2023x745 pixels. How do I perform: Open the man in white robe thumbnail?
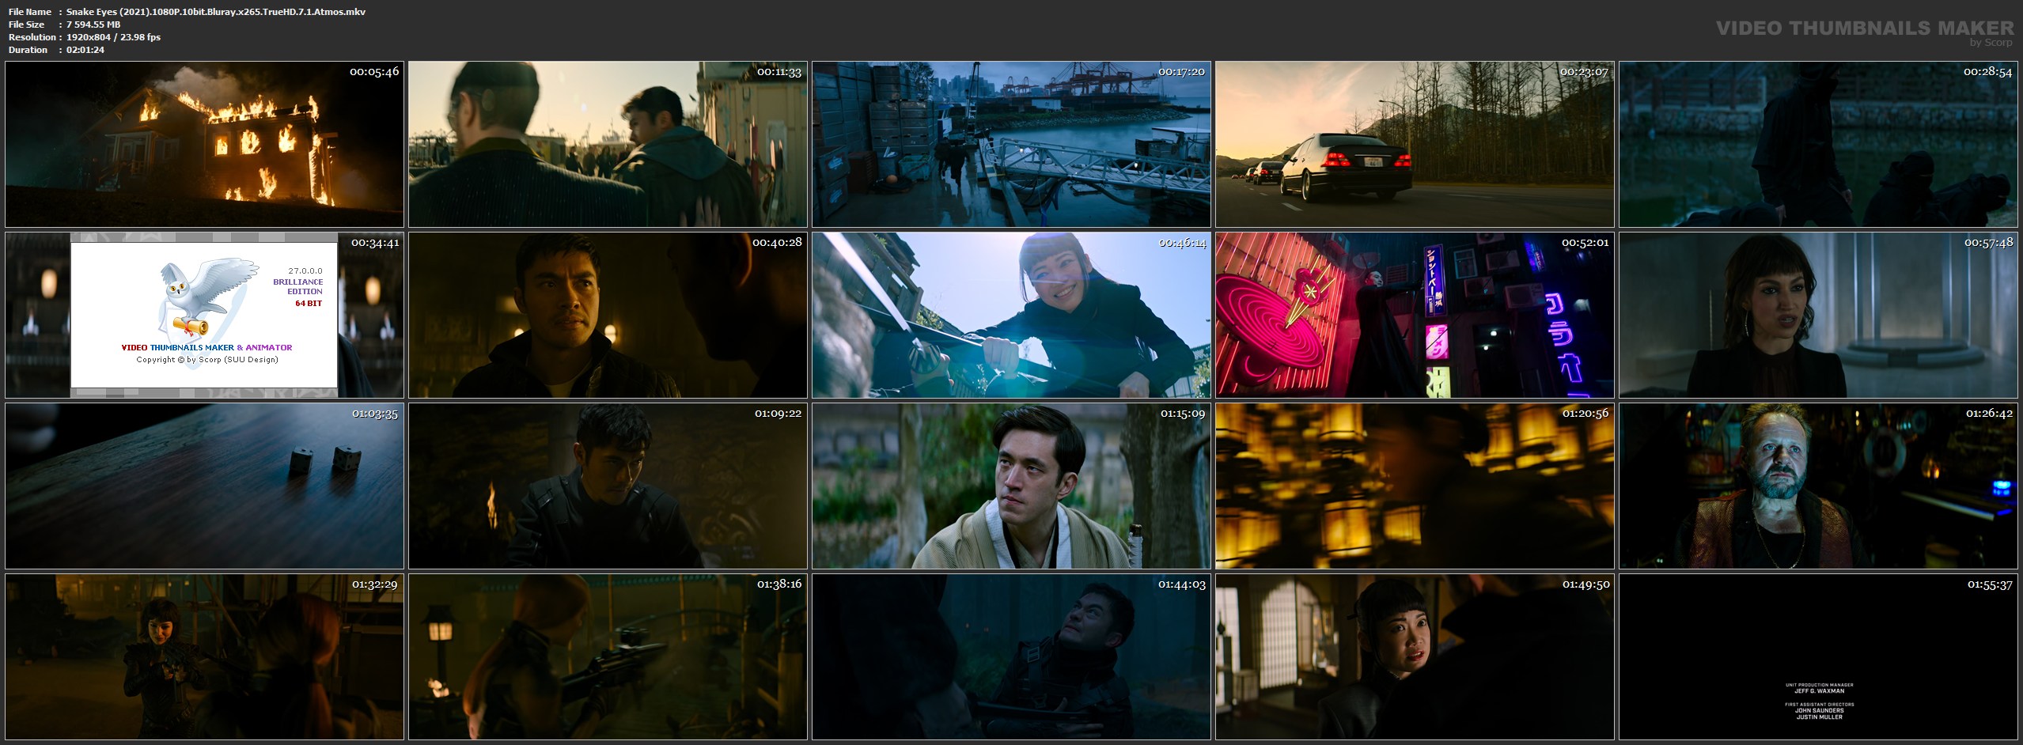pos(1011,486)
